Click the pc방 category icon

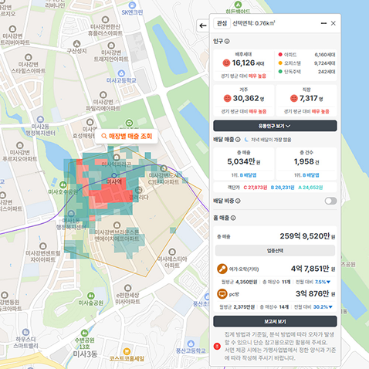coord(222,294)
